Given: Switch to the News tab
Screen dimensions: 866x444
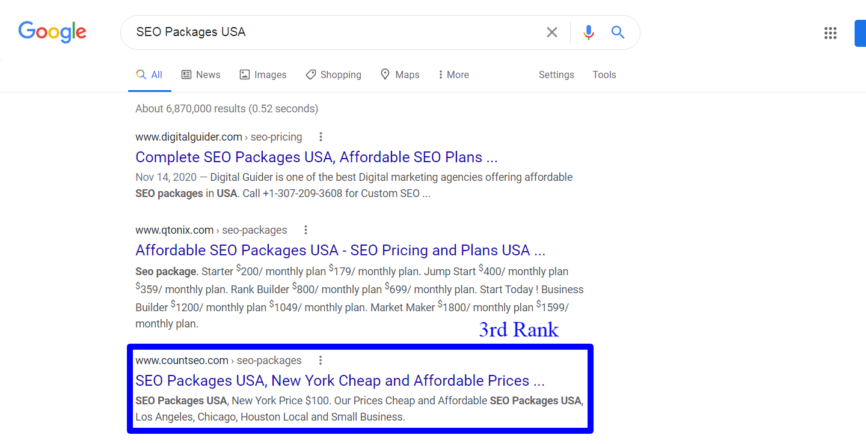Looking at the screenshot, I should coord(201,75).
